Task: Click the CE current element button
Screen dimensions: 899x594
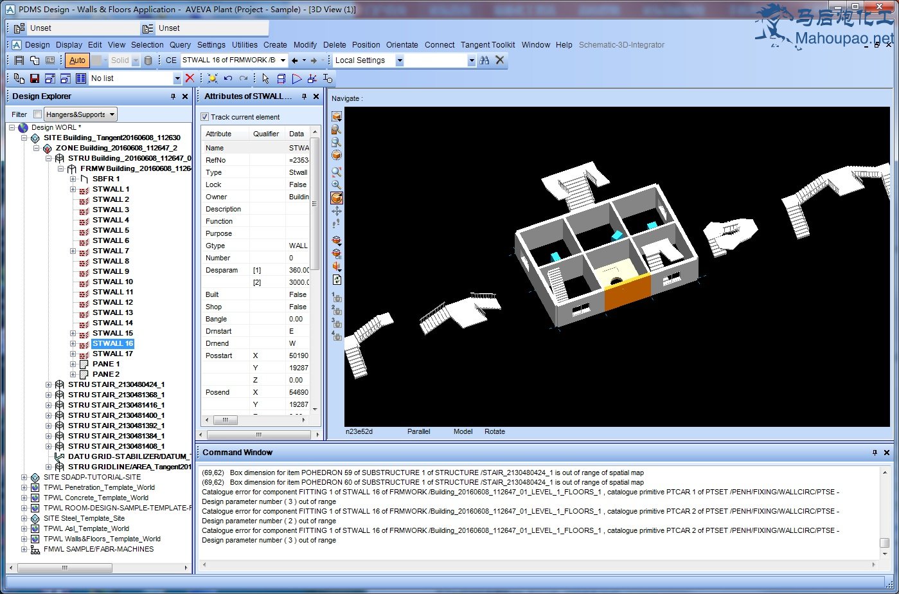Action: tap(171, 60)
